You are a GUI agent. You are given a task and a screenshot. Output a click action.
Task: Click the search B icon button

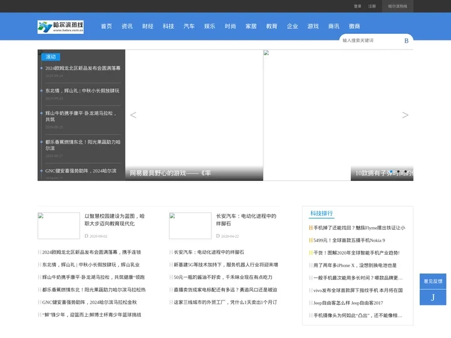tap(406, 41)
